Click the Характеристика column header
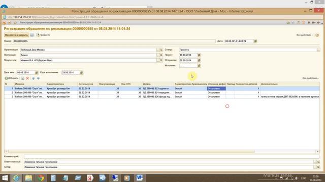Screen dimensions: 325x182 [x=62, y=84]
